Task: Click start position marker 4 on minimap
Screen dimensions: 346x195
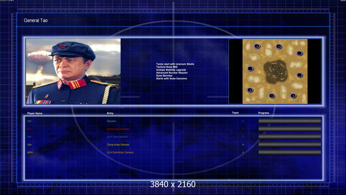Action: point(279,46)
